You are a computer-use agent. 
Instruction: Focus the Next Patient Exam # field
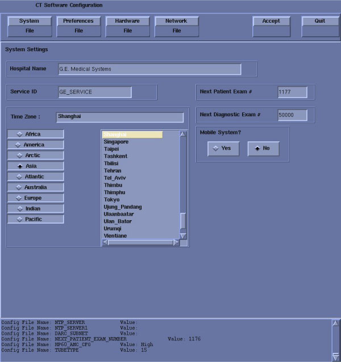pos(292,92)
